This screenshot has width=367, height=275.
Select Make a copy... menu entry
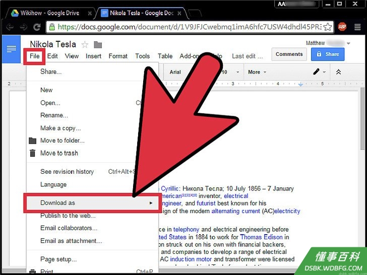[x=60, y=128]
